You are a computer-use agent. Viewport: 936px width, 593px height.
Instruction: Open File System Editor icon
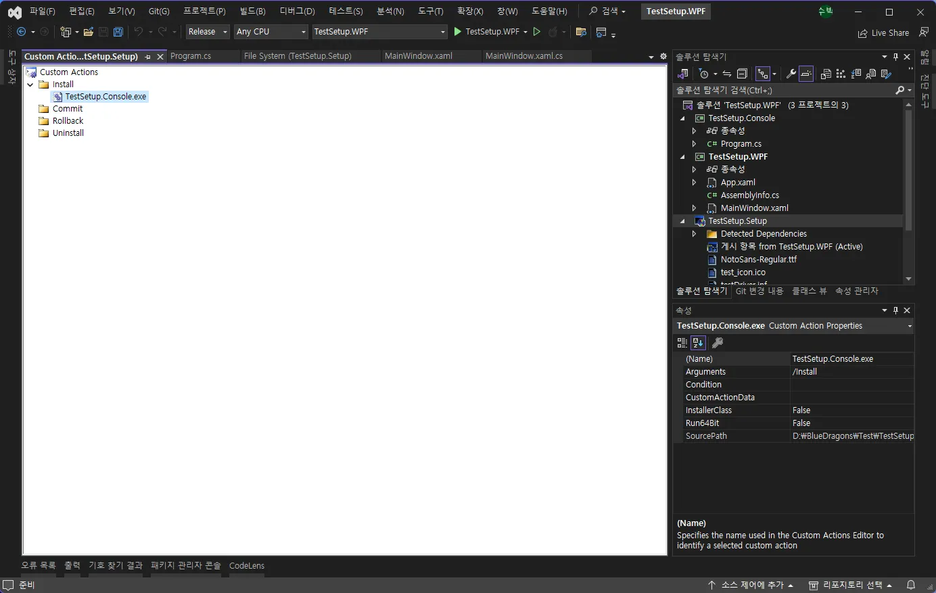click(826, 74)
